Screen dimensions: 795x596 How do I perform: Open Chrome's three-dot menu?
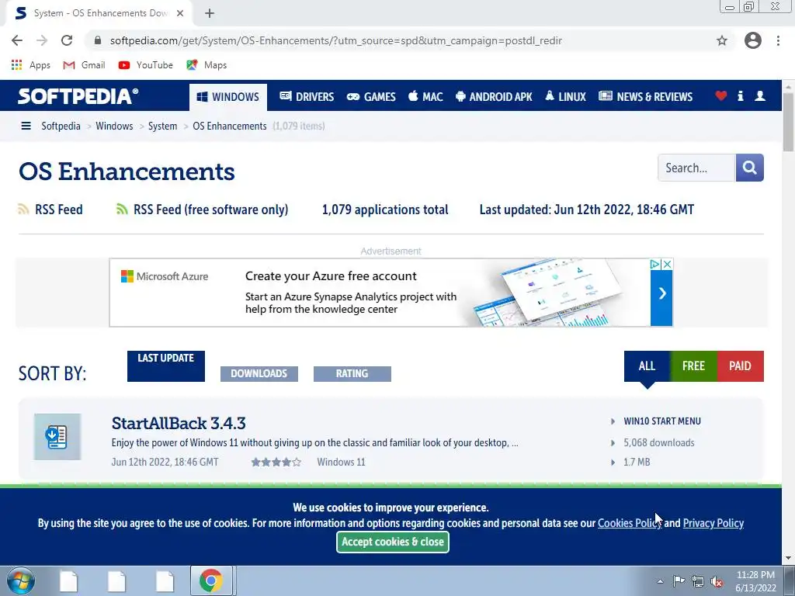click(x=778, y=40)
